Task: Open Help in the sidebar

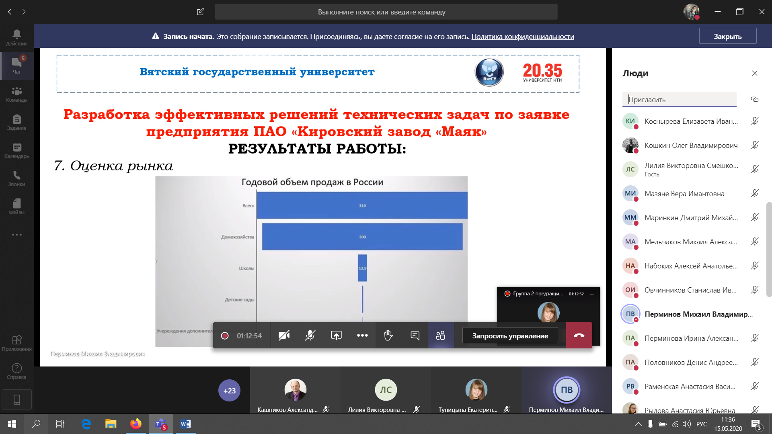Action: click(16, 371)
